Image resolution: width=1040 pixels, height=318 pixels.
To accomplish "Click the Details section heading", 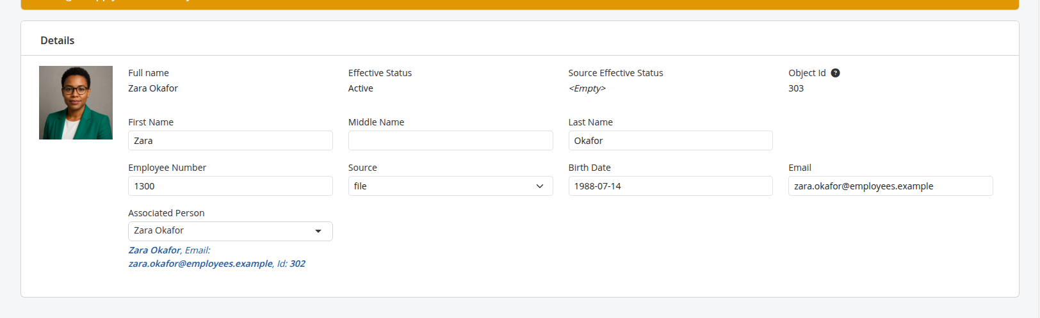I will pos(58,40).
